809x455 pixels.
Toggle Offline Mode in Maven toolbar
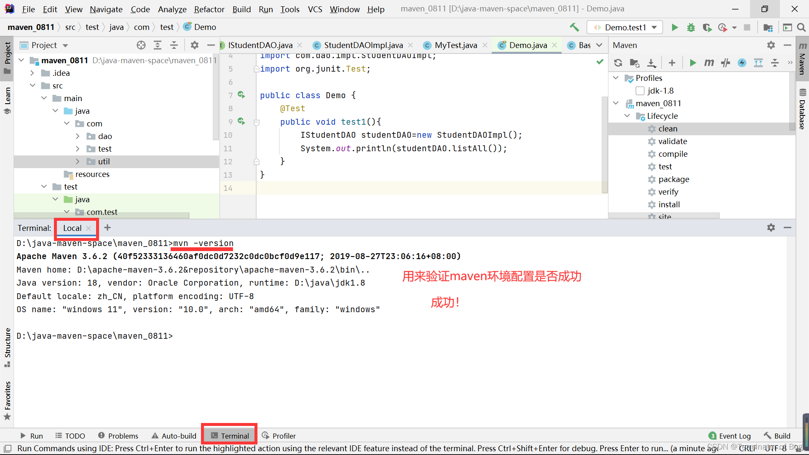[742, 63]
